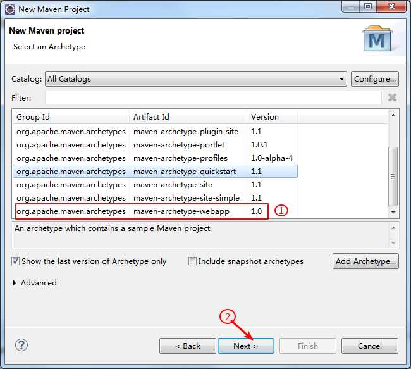The width and height of the screenshot is (411, 369).
Task: Focus the Filter input field
Action: click(x=213, y=97)
